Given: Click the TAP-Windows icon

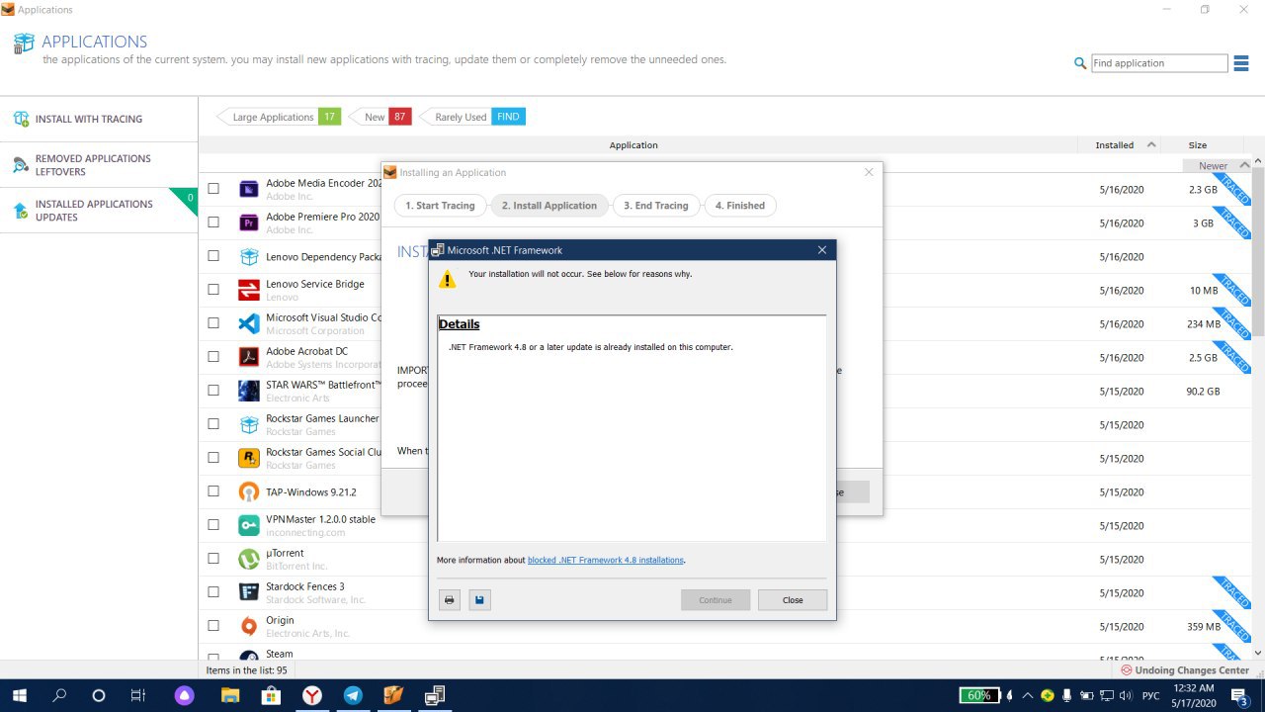Looking at the screenshot, I should (249, 491).
